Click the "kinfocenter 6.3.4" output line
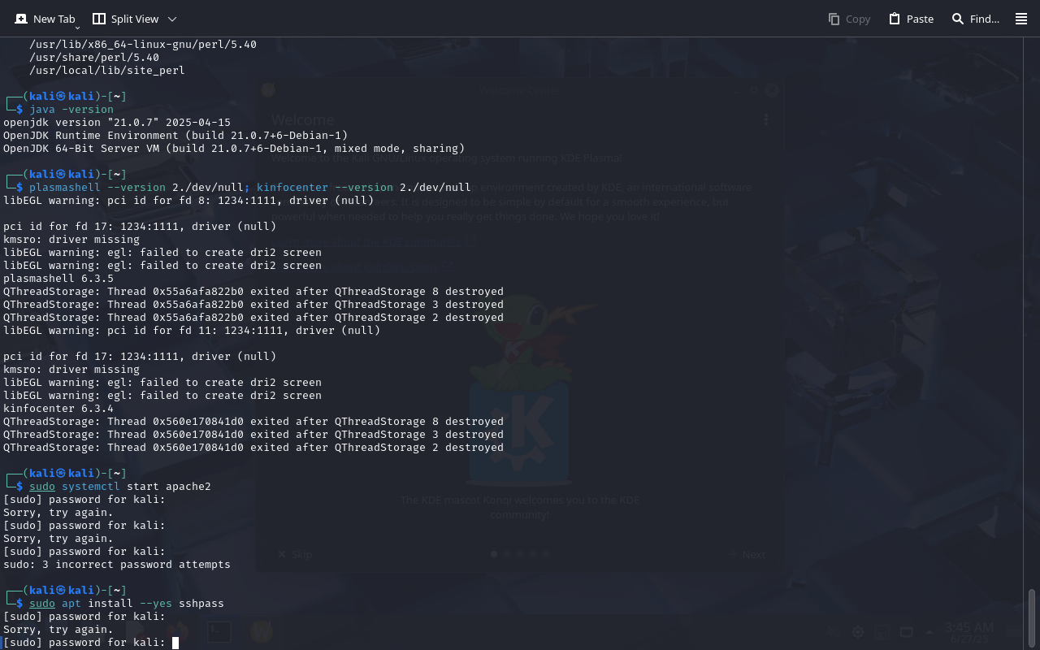Screen dimensions: 1040x650 pos(58,409)
